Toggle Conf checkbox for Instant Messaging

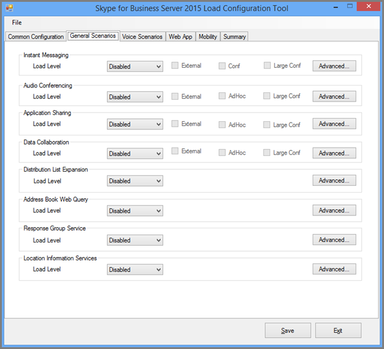point(222,66)
